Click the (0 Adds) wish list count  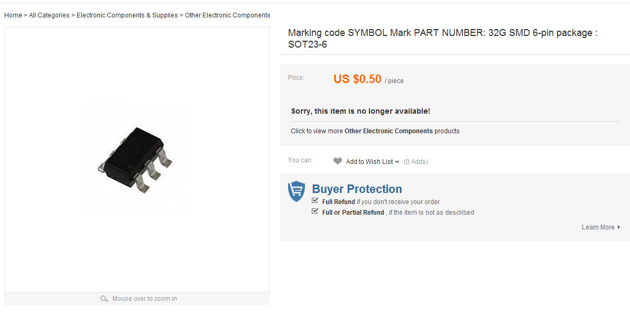point(416,162)
